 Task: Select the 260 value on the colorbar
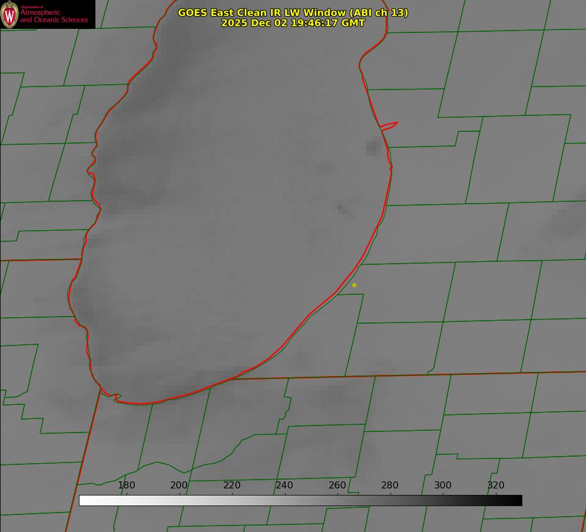[x=337, y=486]
